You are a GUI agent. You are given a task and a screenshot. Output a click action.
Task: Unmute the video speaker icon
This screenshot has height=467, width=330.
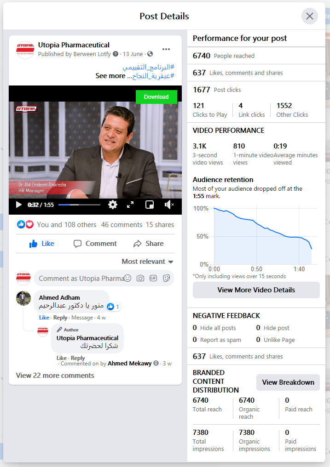point(169,205)
